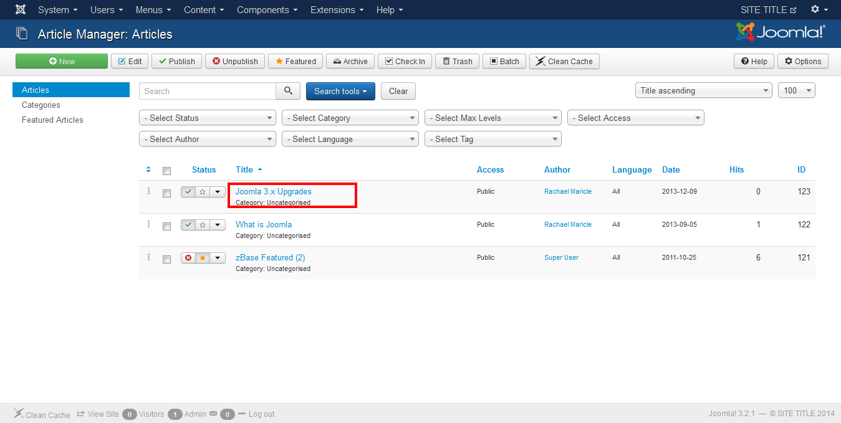Select the checkbox for zBase Featured (2)
841x423 pixels.
point(166,259)
